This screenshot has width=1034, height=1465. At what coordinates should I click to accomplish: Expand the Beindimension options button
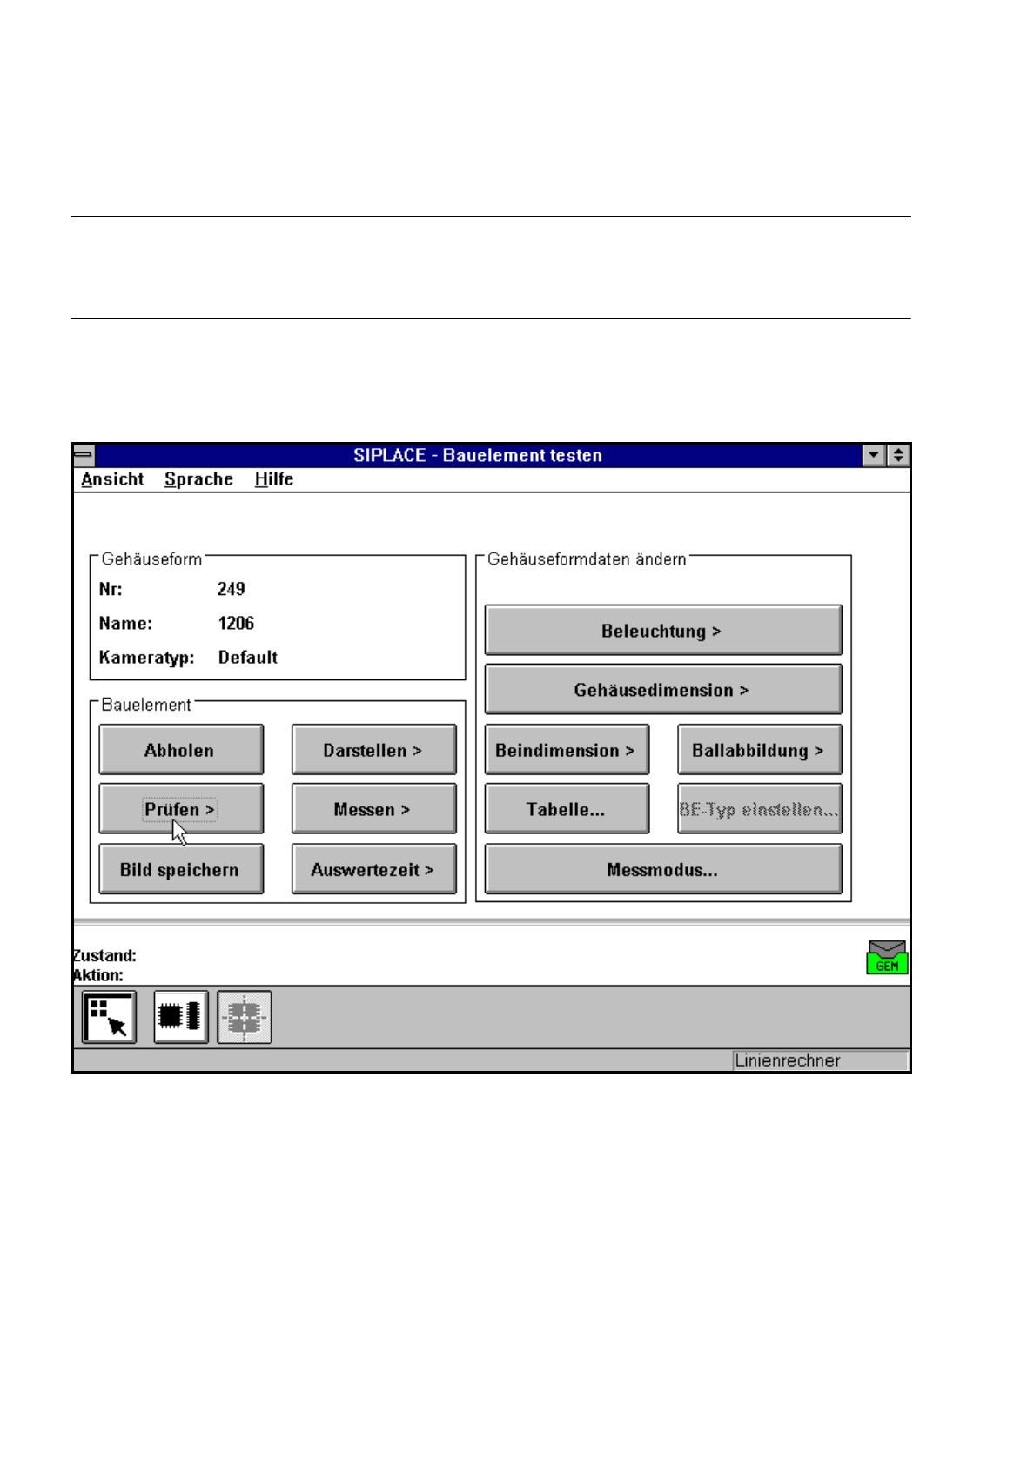click(567, 750)
